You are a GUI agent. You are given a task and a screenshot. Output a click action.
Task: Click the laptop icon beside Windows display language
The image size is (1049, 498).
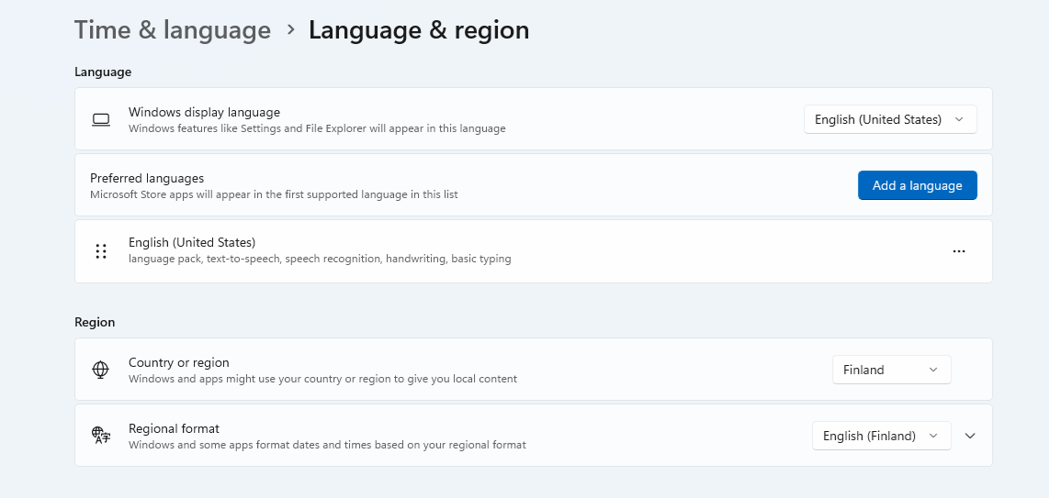click(x=101, y=120)
